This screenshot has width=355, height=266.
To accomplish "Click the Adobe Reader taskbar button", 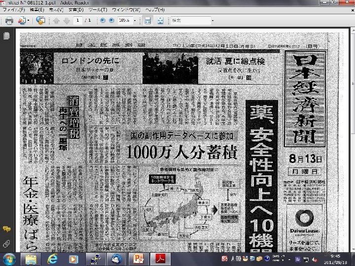I will coord(160,259).
